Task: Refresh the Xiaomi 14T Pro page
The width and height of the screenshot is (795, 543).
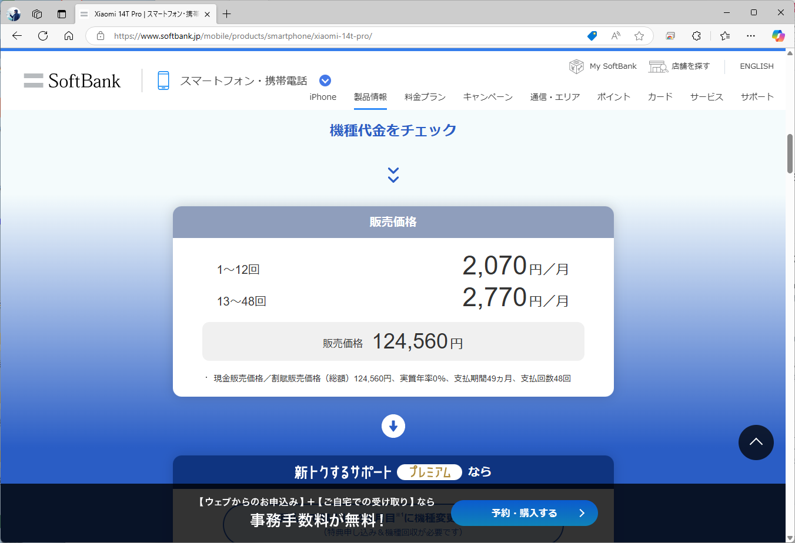Action: (42, 36)
